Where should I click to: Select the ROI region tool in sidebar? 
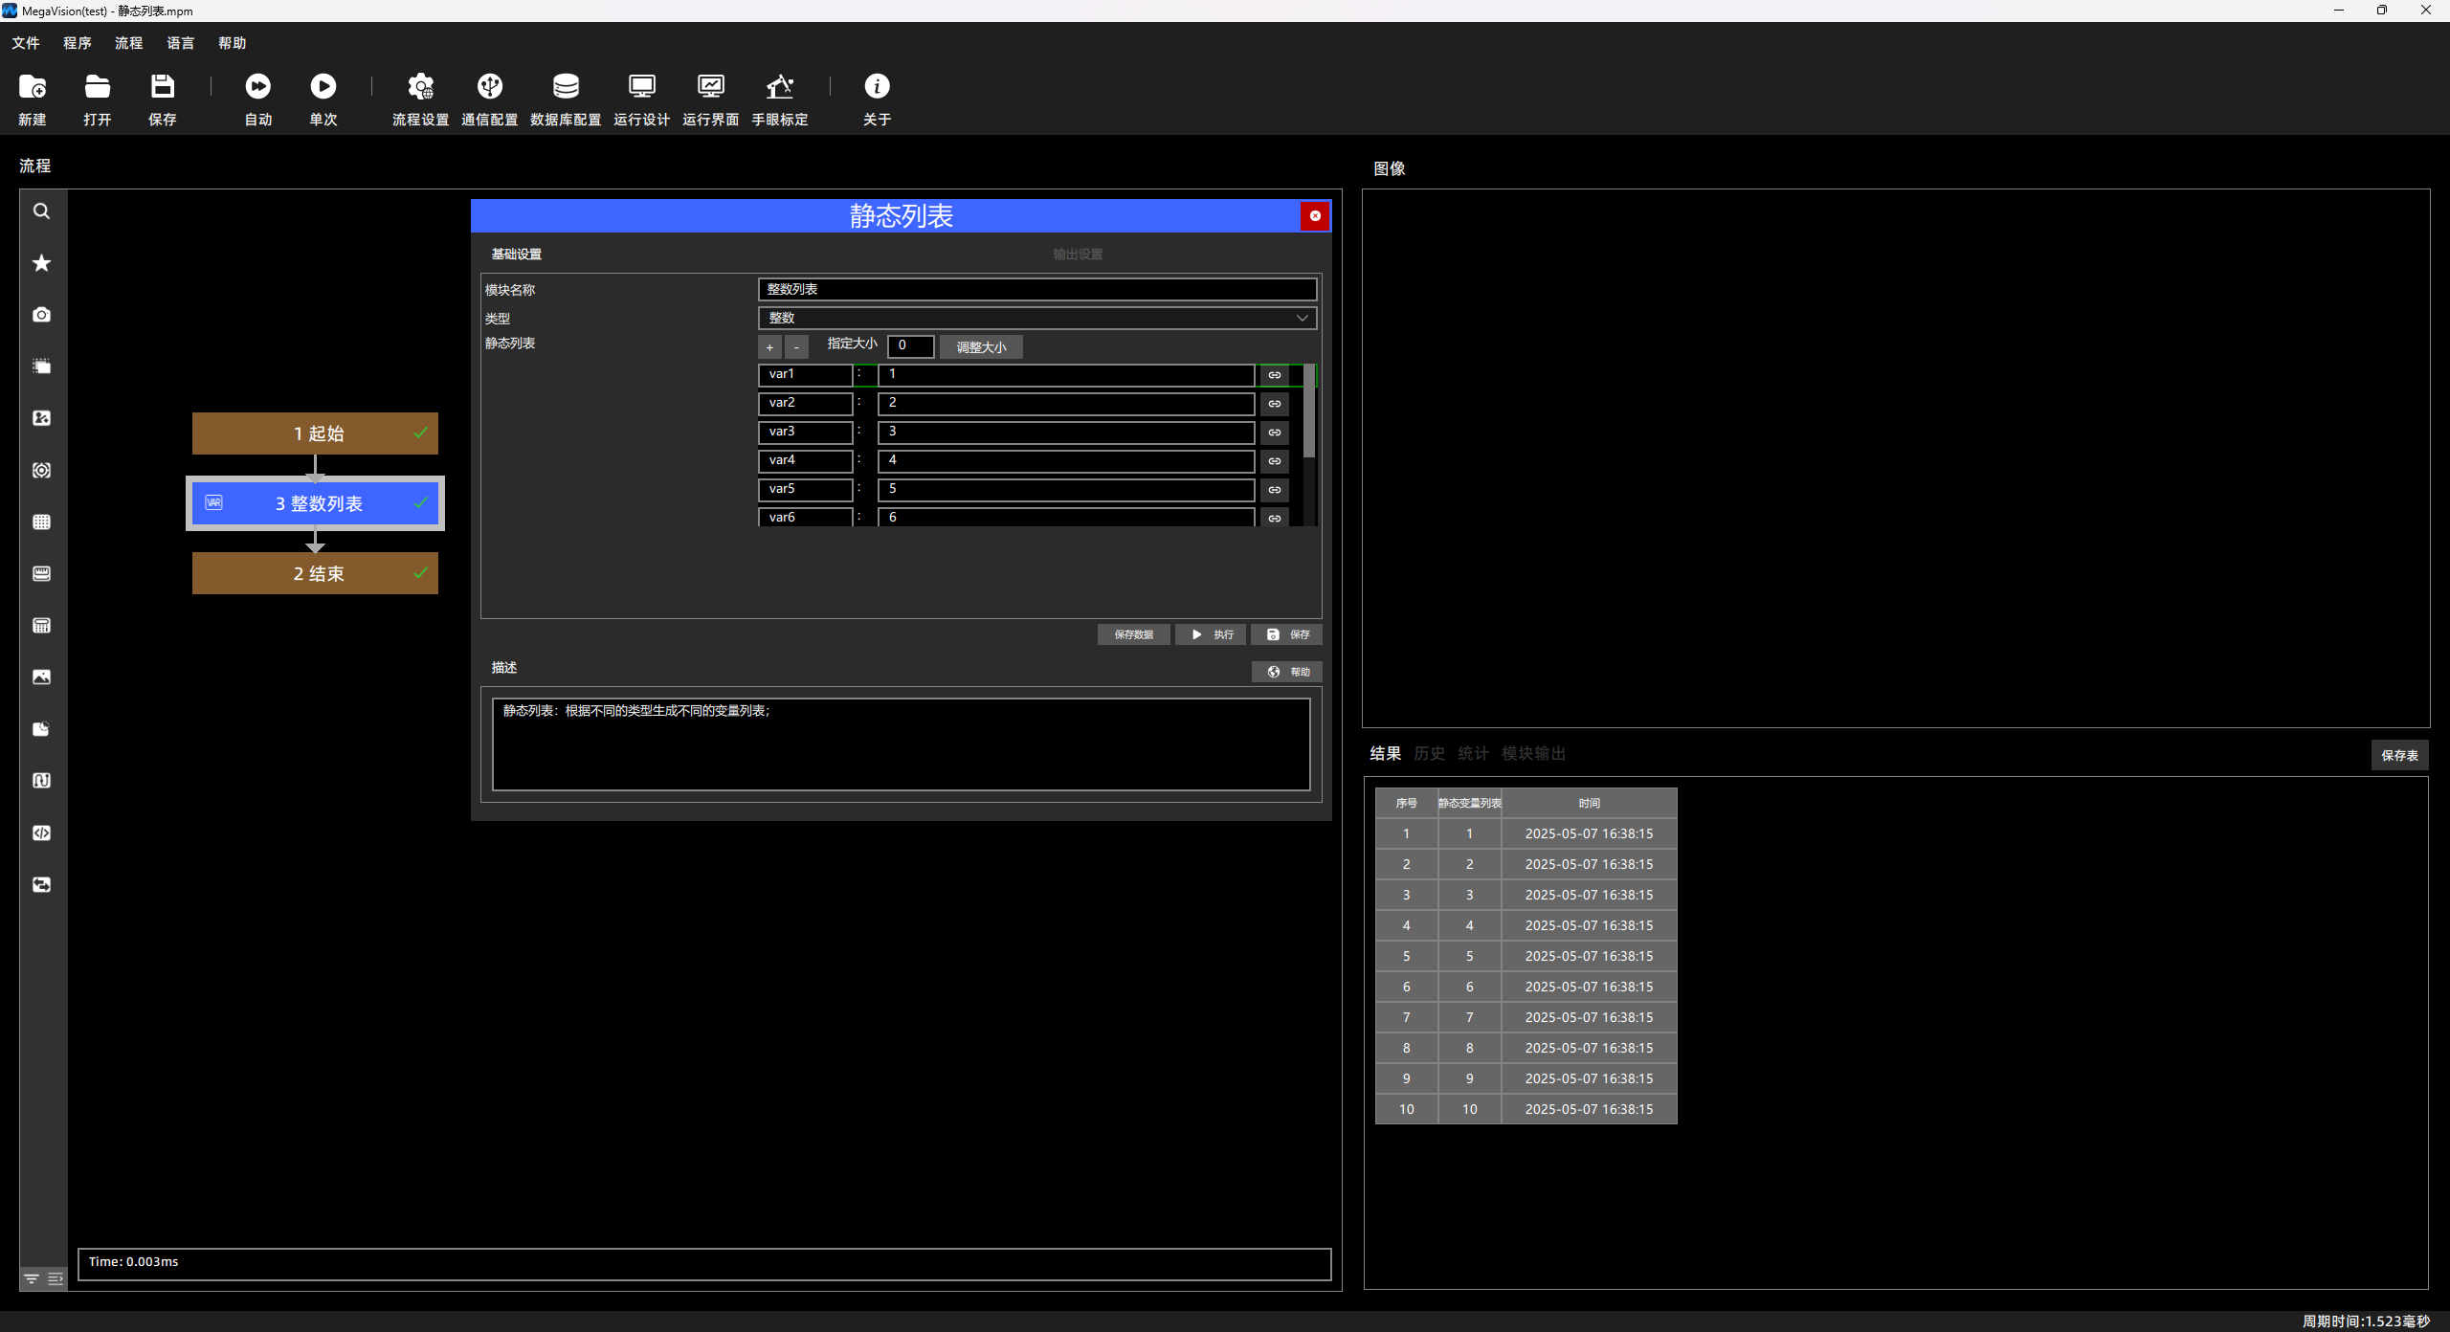tap(42, 366)
